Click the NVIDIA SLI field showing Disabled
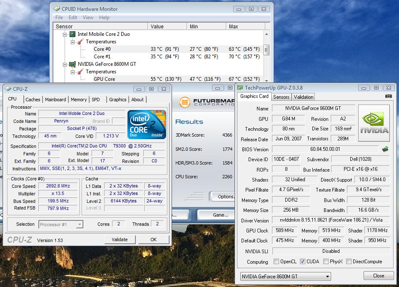This screenshot has width=399, height=287. (x=331, y=251)
